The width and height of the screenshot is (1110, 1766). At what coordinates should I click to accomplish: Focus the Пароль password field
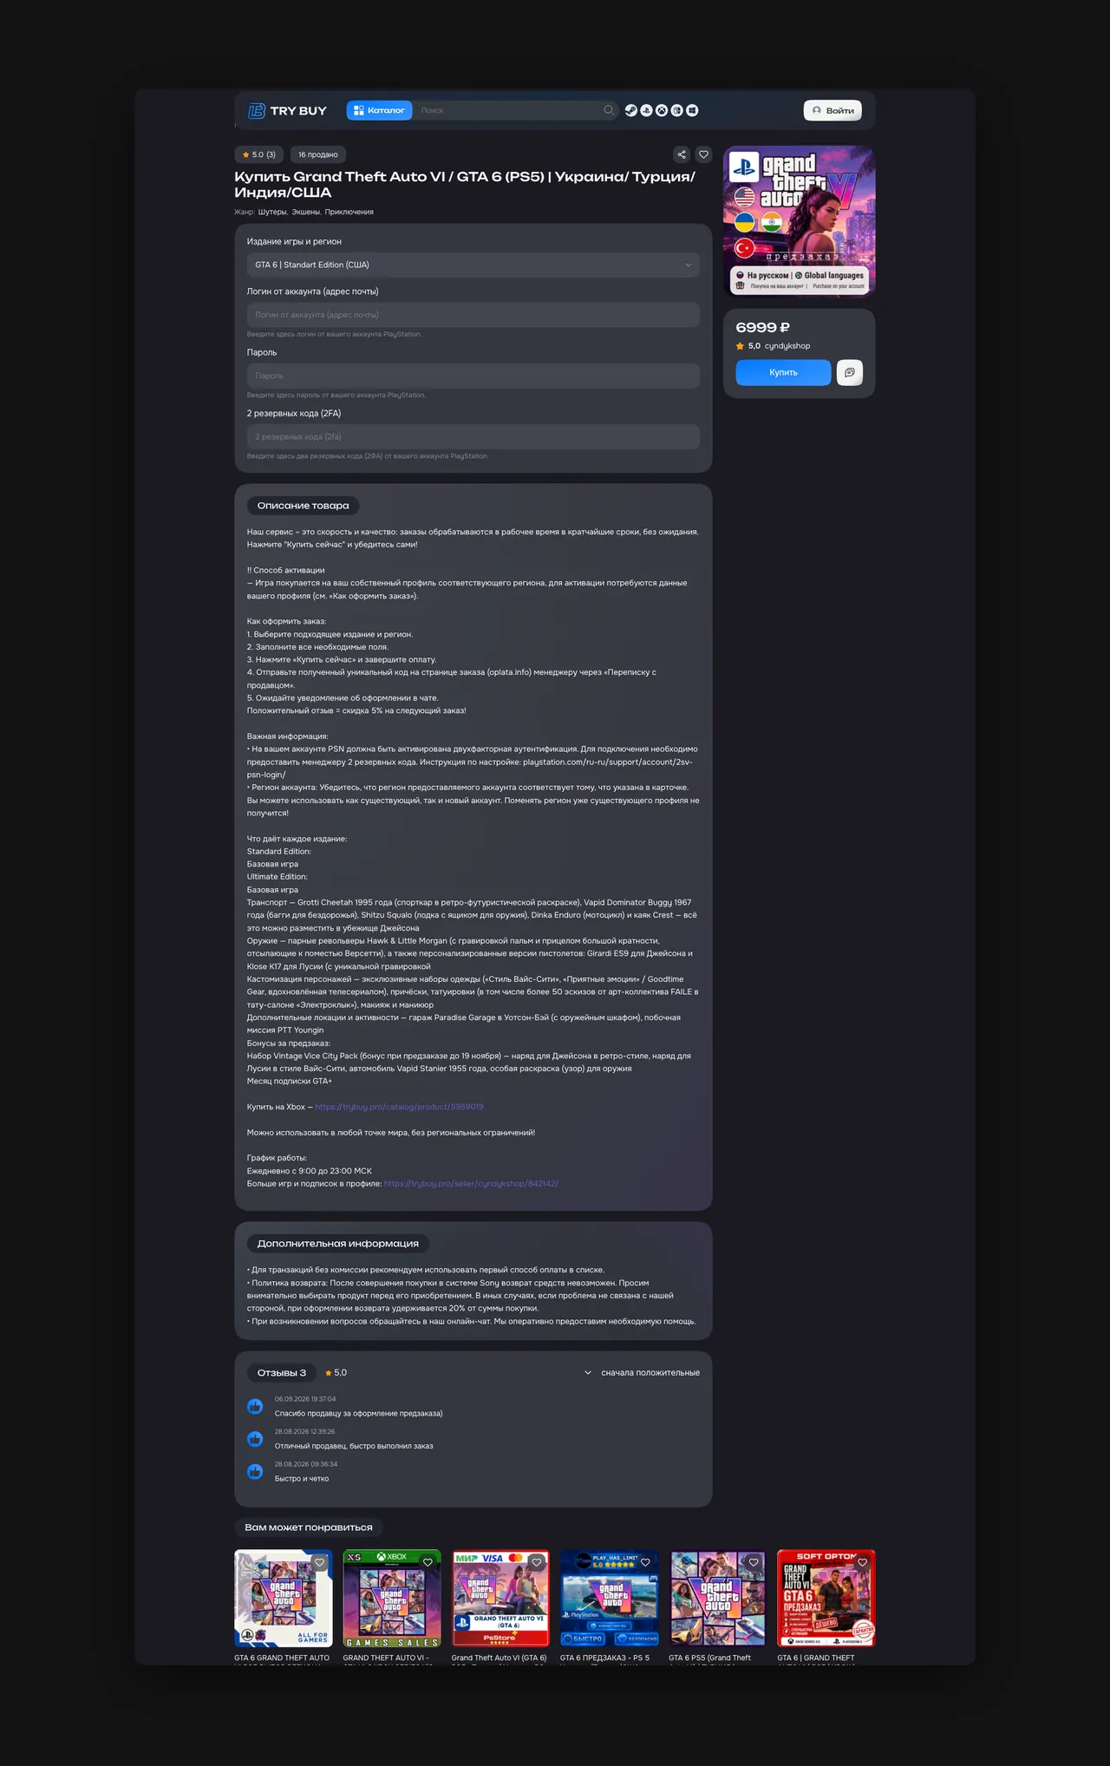click(473, 376)
